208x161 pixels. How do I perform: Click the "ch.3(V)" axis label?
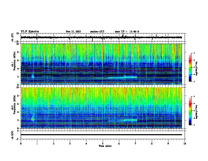[13, 135]
